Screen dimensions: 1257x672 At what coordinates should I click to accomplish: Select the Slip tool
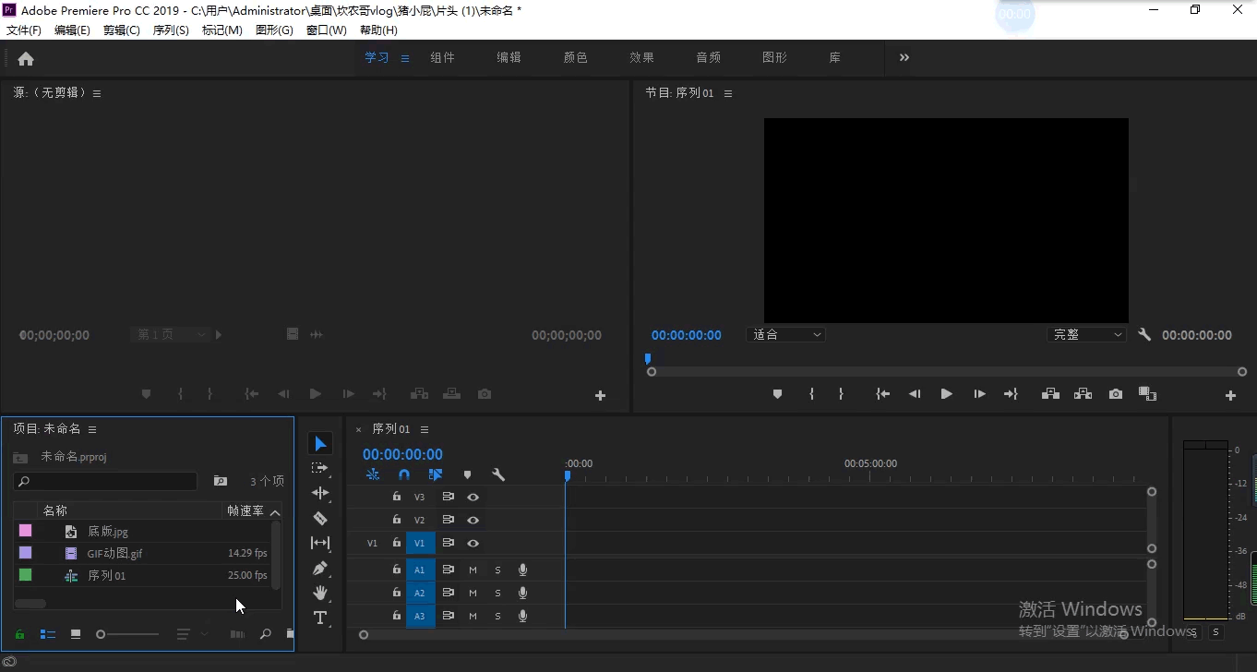tap(320, 543)
